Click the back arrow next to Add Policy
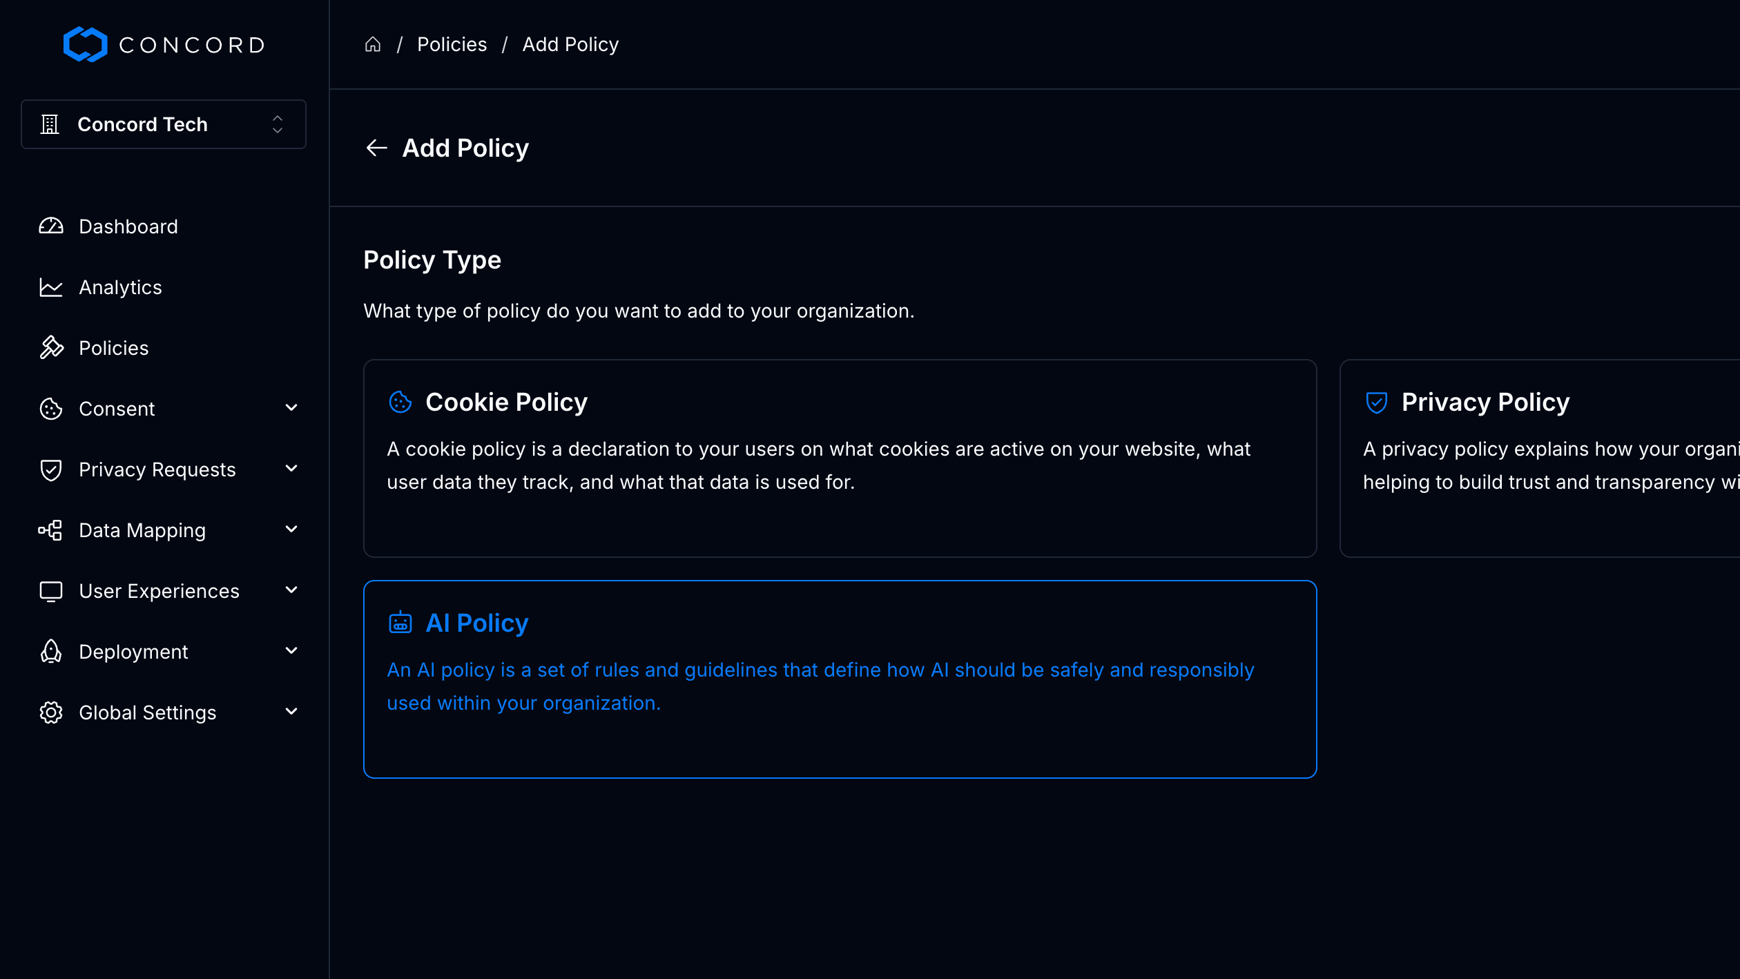 tap(376, 148)
